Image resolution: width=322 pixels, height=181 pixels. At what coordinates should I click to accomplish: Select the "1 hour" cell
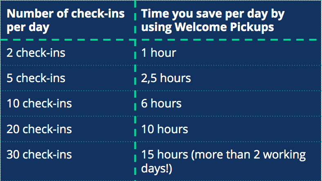[x=159, y=53]
